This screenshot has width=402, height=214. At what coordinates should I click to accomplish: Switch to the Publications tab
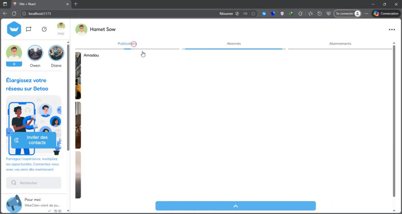tap(127, 43)
